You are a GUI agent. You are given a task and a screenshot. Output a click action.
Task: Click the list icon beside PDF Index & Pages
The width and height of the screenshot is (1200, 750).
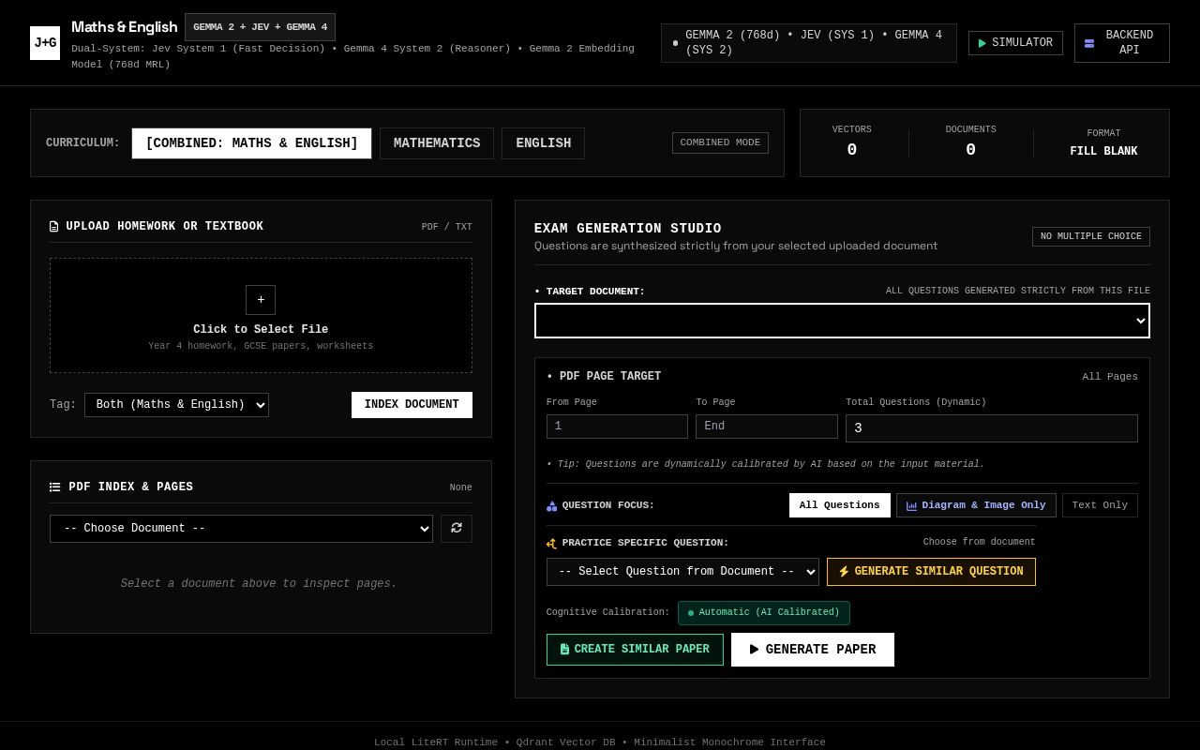click(54, 487)
